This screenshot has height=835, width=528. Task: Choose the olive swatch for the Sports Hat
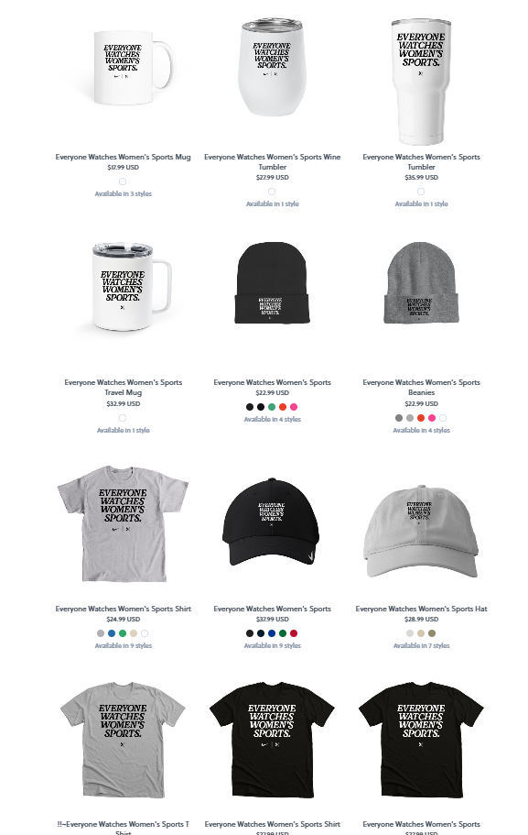[x=432, y=633]
